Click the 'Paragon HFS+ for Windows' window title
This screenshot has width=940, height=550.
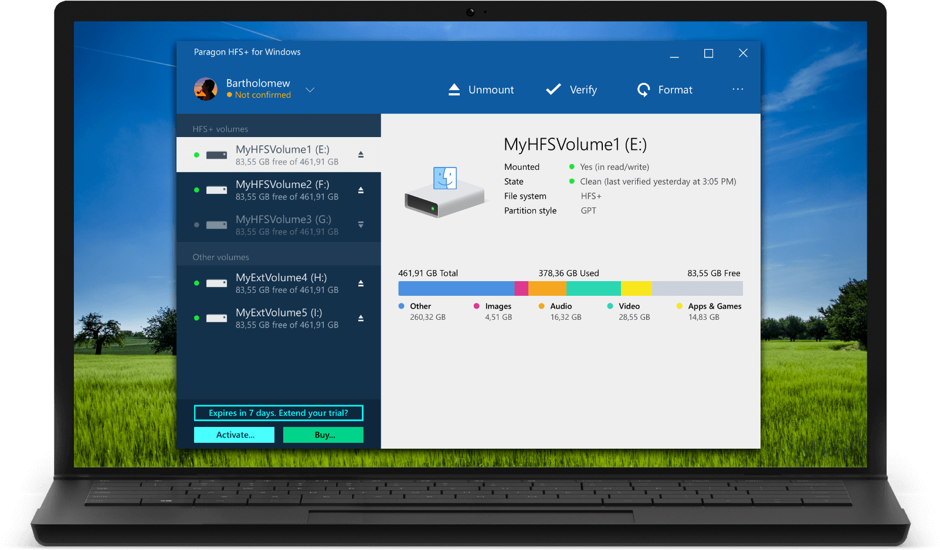[x=247, y=52]
